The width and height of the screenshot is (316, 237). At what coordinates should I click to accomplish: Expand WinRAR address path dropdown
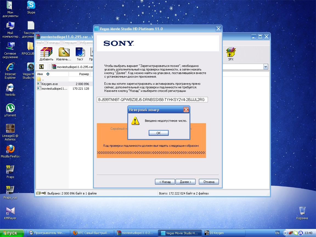(x=266, y=67)
